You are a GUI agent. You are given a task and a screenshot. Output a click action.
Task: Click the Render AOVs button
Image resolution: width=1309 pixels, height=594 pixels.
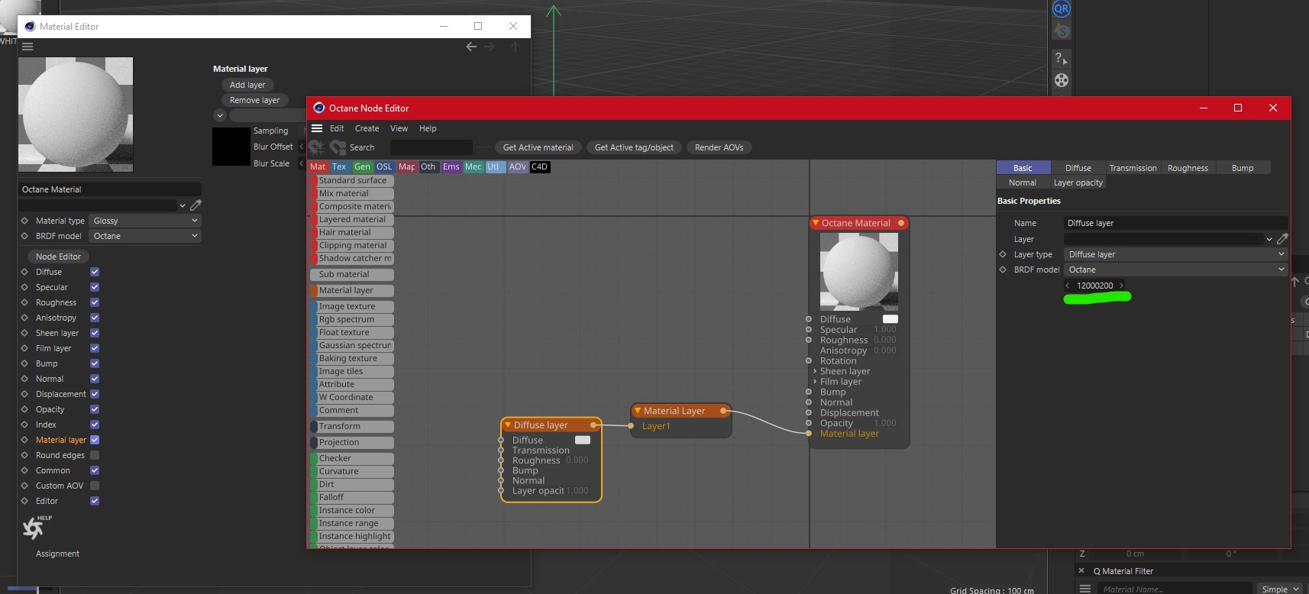tap(719, 147)
